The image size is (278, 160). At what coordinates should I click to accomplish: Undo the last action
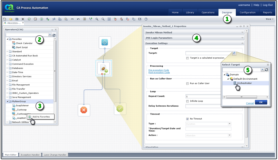pyautogui.click(x=78, y=19)
